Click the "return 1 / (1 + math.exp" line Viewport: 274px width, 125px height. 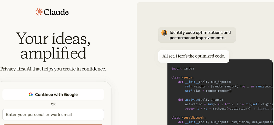point(230,109)
